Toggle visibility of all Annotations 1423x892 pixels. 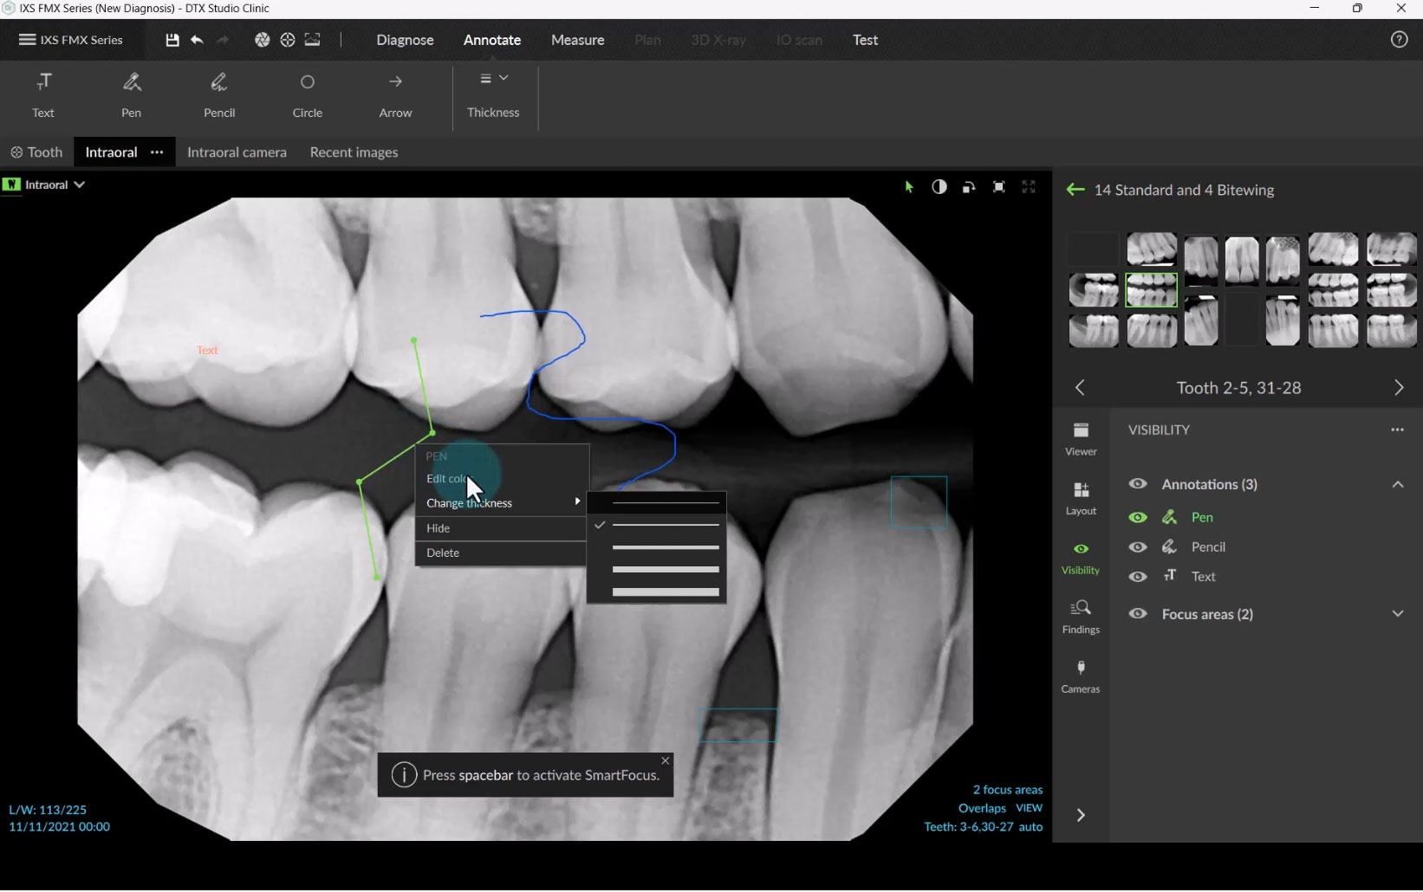click(x=1138, y=484)
